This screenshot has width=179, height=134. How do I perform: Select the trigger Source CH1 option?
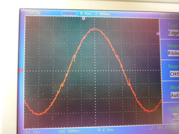(174, 74)
